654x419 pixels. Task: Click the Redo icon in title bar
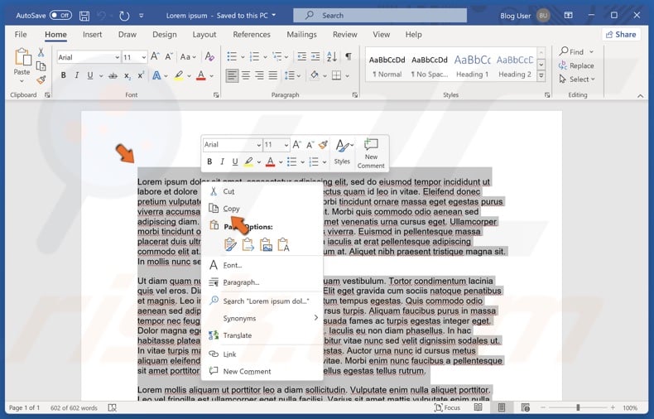124,16
